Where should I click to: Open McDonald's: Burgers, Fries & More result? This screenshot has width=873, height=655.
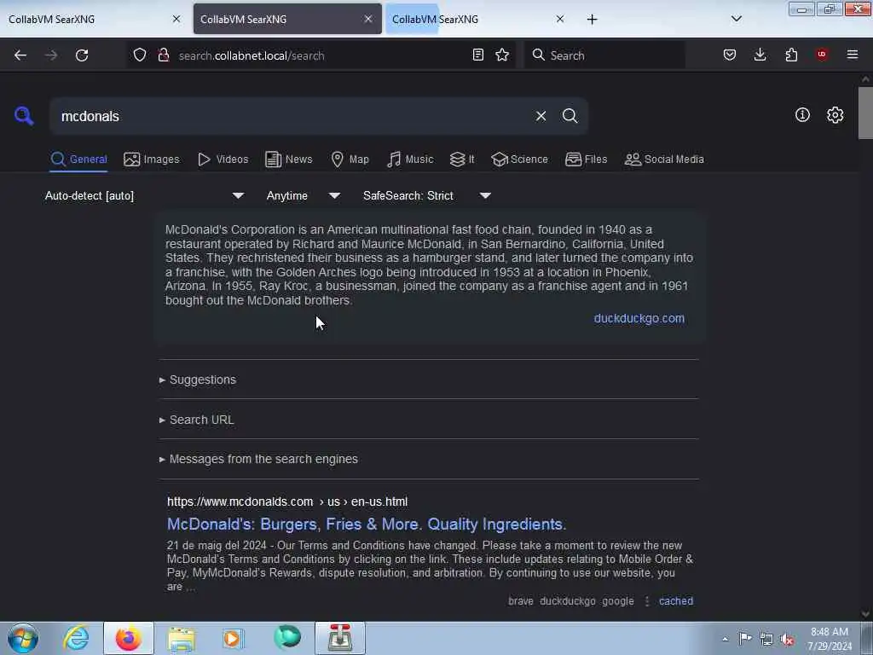367,525
